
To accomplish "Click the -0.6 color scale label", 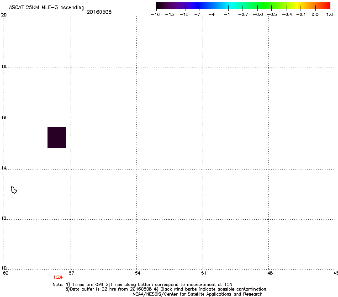I will pyautogui.click(x=258, y=15).
